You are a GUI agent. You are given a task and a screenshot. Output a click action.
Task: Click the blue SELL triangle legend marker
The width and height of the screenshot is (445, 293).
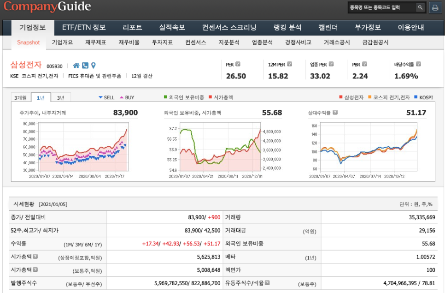100,97
